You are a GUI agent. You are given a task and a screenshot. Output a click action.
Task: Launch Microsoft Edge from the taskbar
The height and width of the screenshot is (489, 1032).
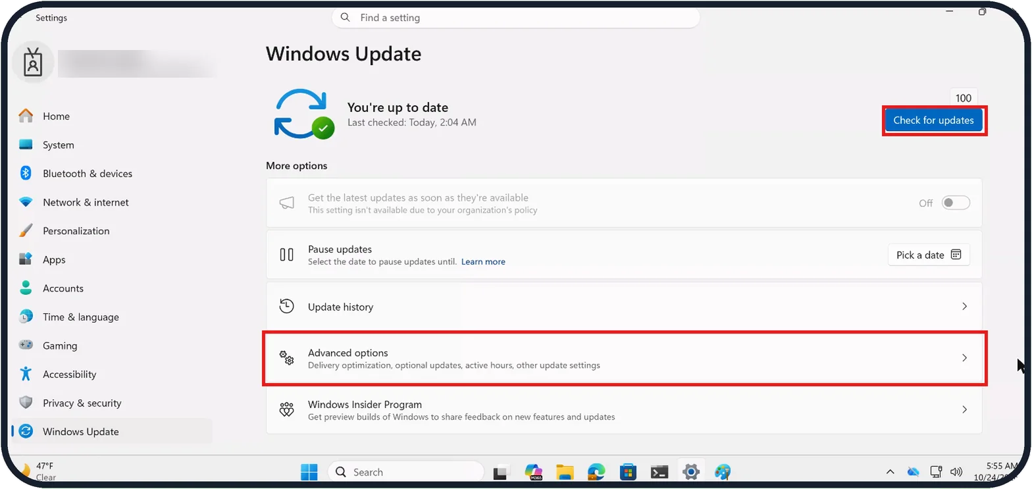596,472
